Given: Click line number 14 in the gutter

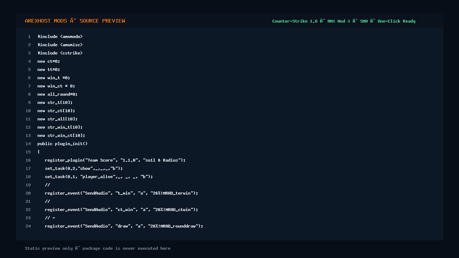Looking at the screenshot, I should click(x=28, y=144).
